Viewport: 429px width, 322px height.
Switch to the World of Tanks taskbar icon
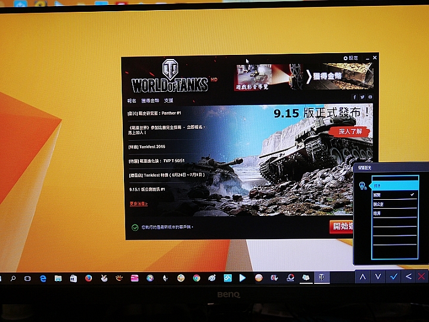coord(322,277)
